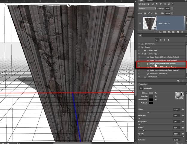Add a layer style with fx icon
The height and width of the screenshot is (144, 187).
pyautogui.click(x=161, y=32)
